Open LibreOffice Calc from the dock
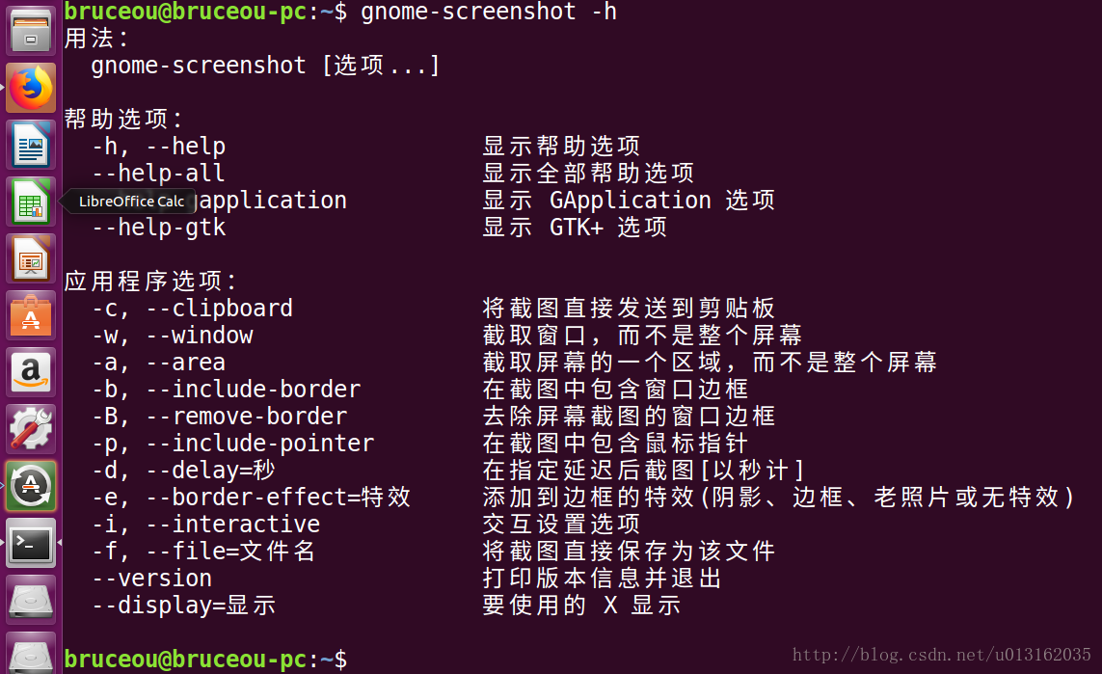1102x674 pixels. click(x=31, y=202)
